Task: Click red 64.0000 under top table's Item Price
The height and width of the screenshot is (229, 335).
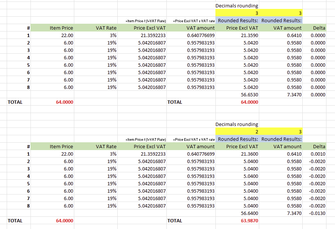Action: pos(64,102)
